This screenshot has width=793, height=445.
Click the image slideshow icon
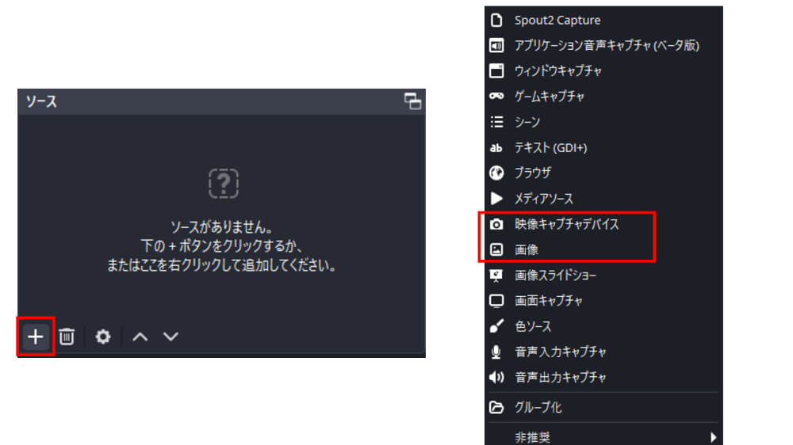(x=496, y=276)
